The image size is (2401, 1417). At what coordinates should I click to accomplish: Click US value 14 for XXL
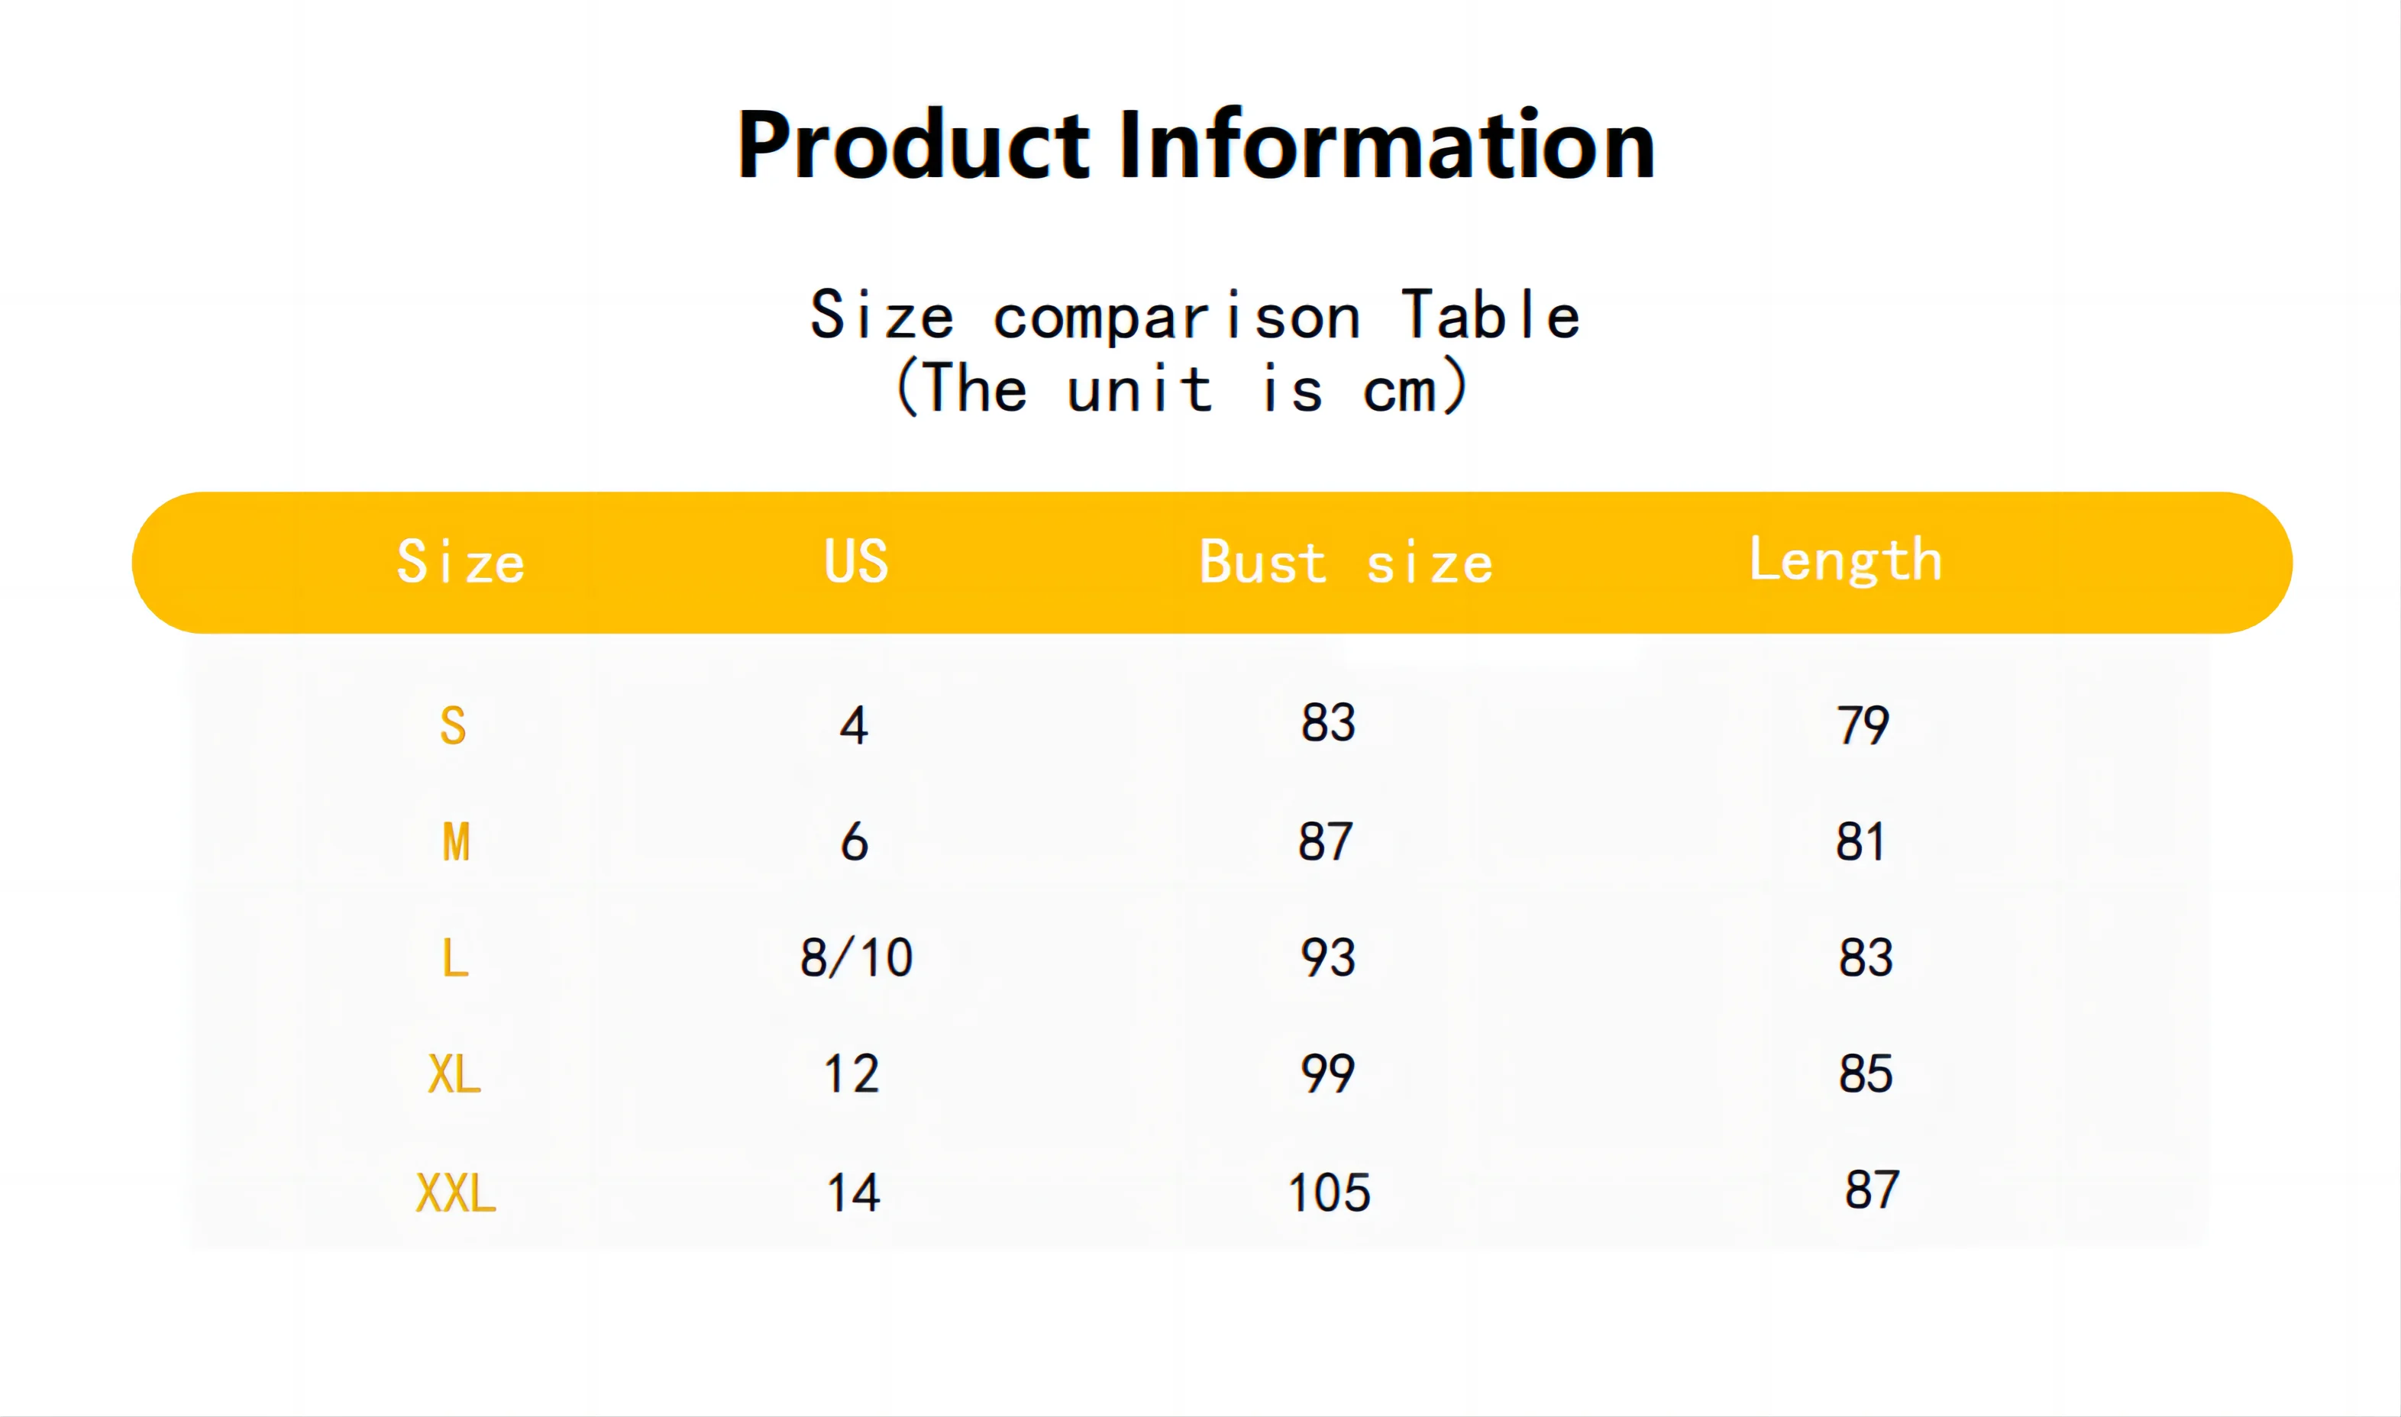pyautogui.click(x=853, y=1193)
